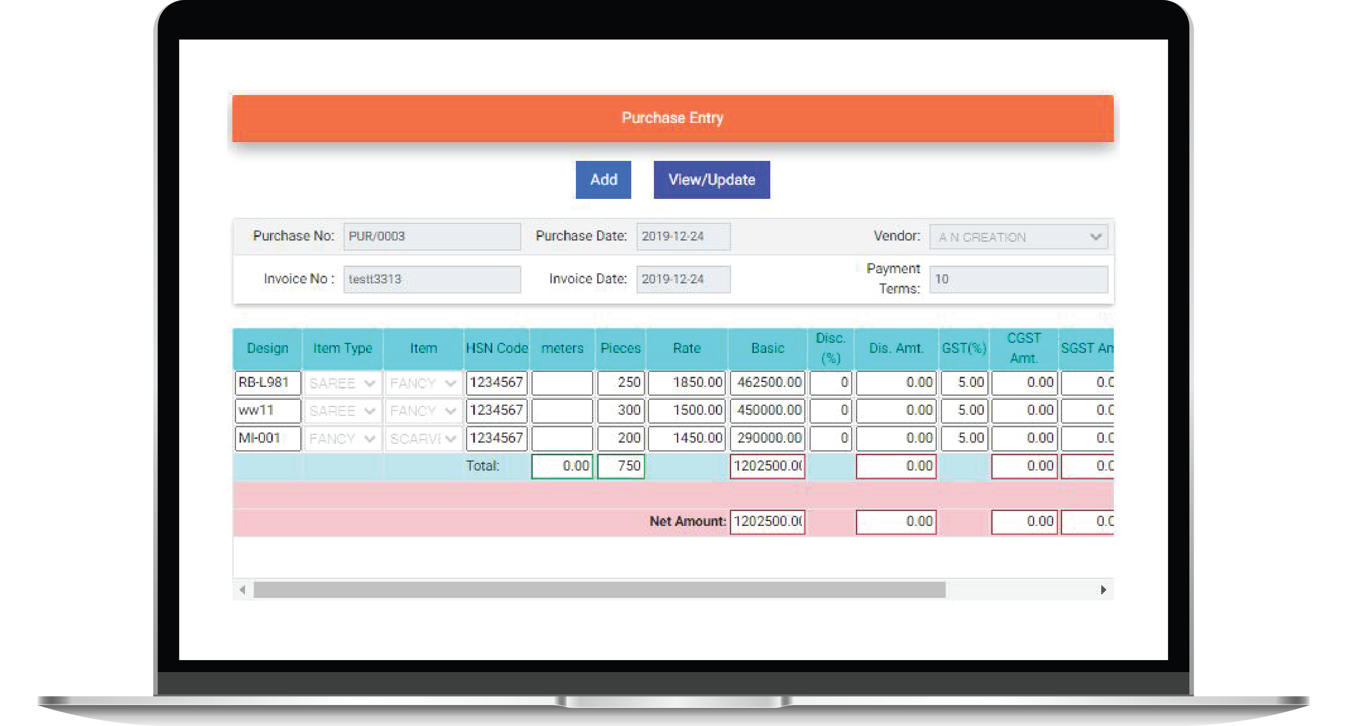Click the Design cell containing RB-L981

(268, 383)
